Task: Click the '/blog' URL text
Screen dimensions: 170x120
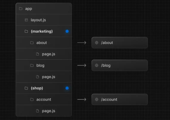Action: coord(106,66)
